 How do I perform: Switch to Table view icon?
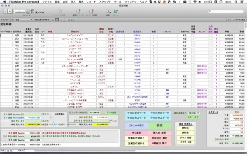61,20
